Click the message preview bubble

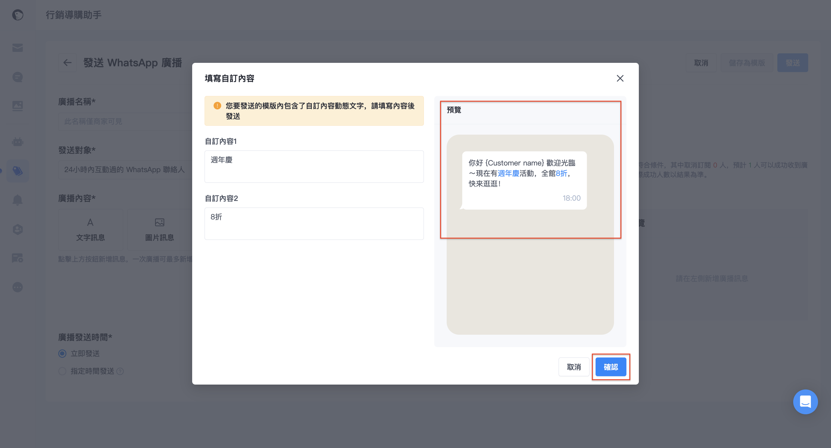point(524,180)
